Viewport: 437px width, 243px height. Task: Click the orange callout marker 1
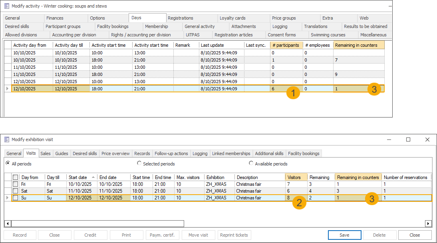[293, 93]
